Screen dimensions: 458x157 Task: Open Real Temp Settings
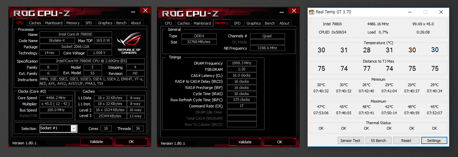point(434,141)
